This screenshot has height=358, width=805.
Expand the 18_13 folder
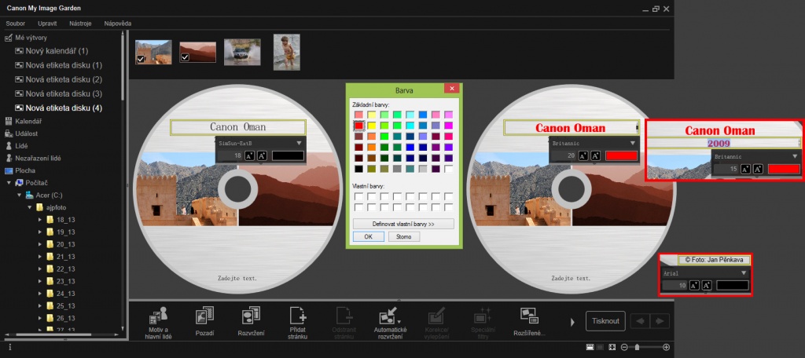(41, 220)
